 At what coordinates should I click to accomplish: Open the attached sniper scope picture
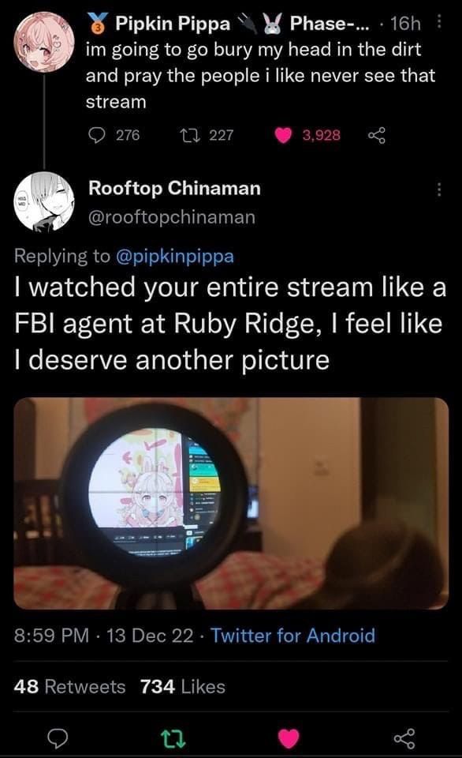pos(231,503)
